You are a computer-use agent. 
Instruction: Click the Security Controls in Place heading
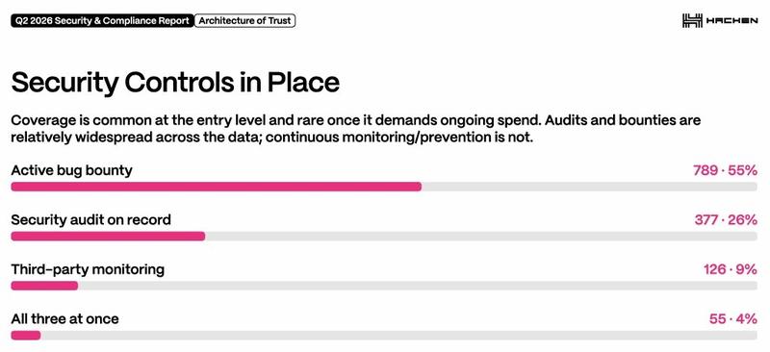tap(175, 83)
